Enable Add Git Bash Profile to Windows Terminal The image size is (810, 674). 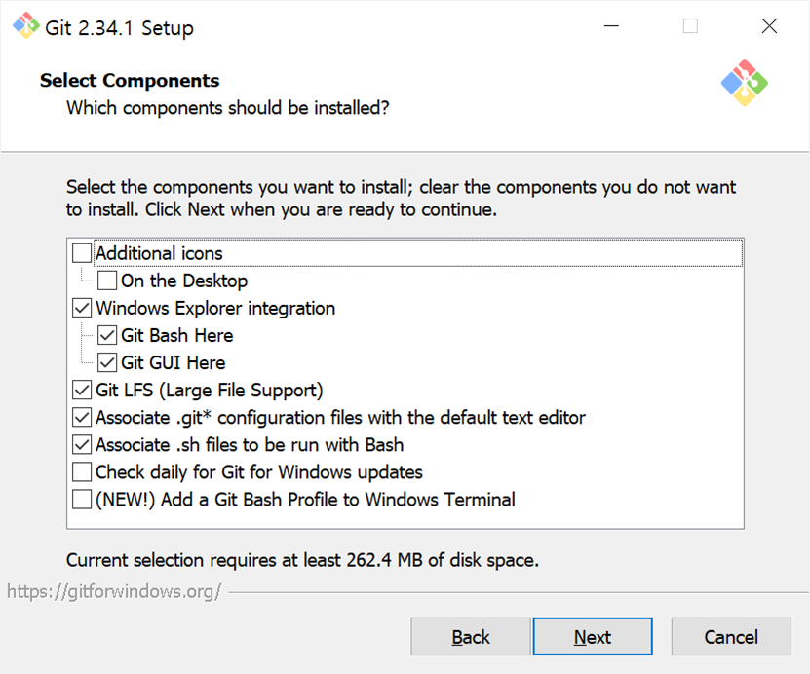[x=82, y=500]
